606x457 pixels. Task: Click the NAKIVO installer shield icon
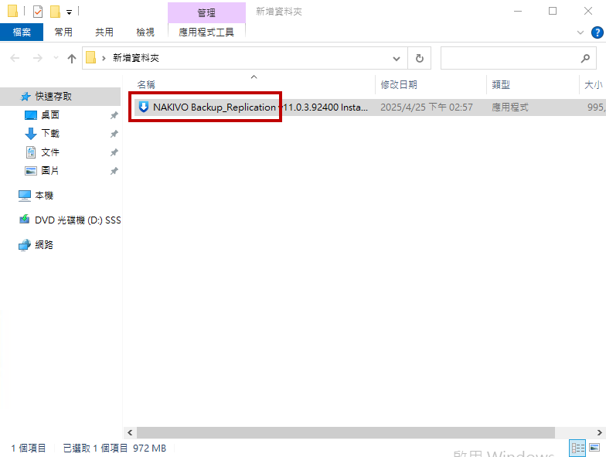tap(144, 107)
